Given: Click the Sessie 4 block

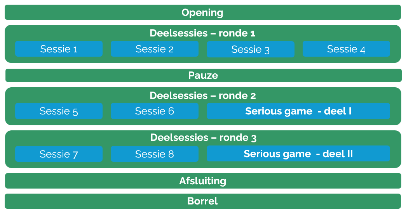Looking at the screenshot, I should (346, 49).
